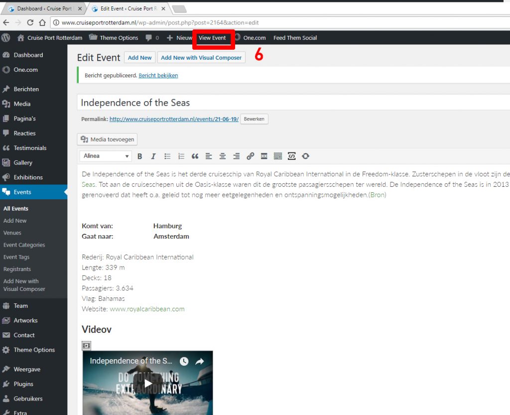
Task: Insert a bulleted list
Action: 167,156
